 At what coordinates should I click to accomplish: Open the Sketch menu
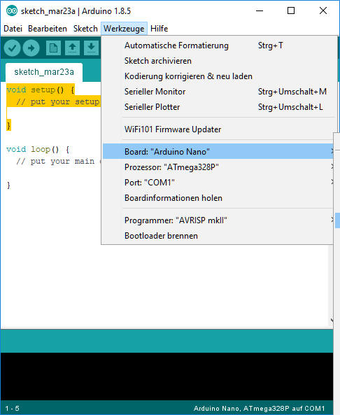click(85, 28)
